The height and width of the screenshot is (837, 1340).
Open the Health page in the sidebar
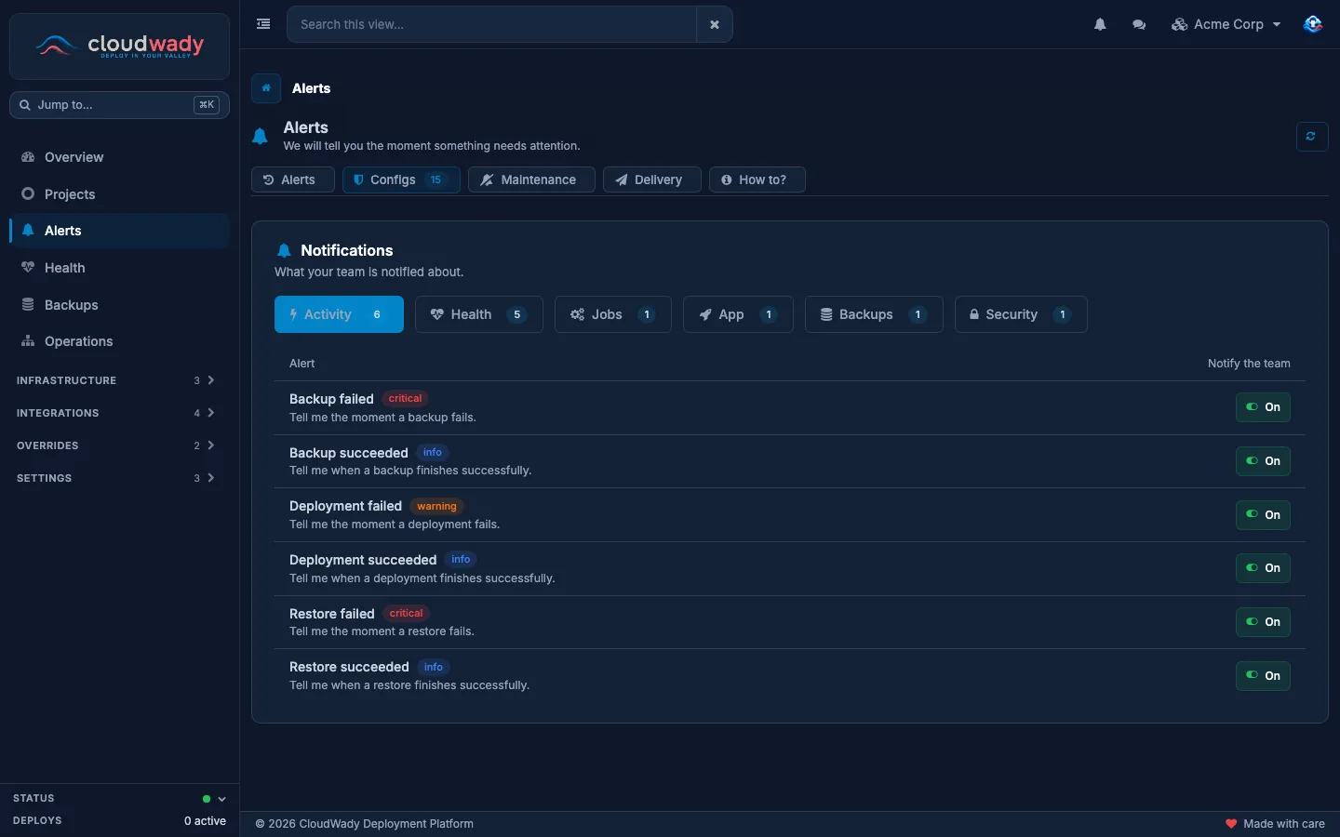tap(119, 268)
